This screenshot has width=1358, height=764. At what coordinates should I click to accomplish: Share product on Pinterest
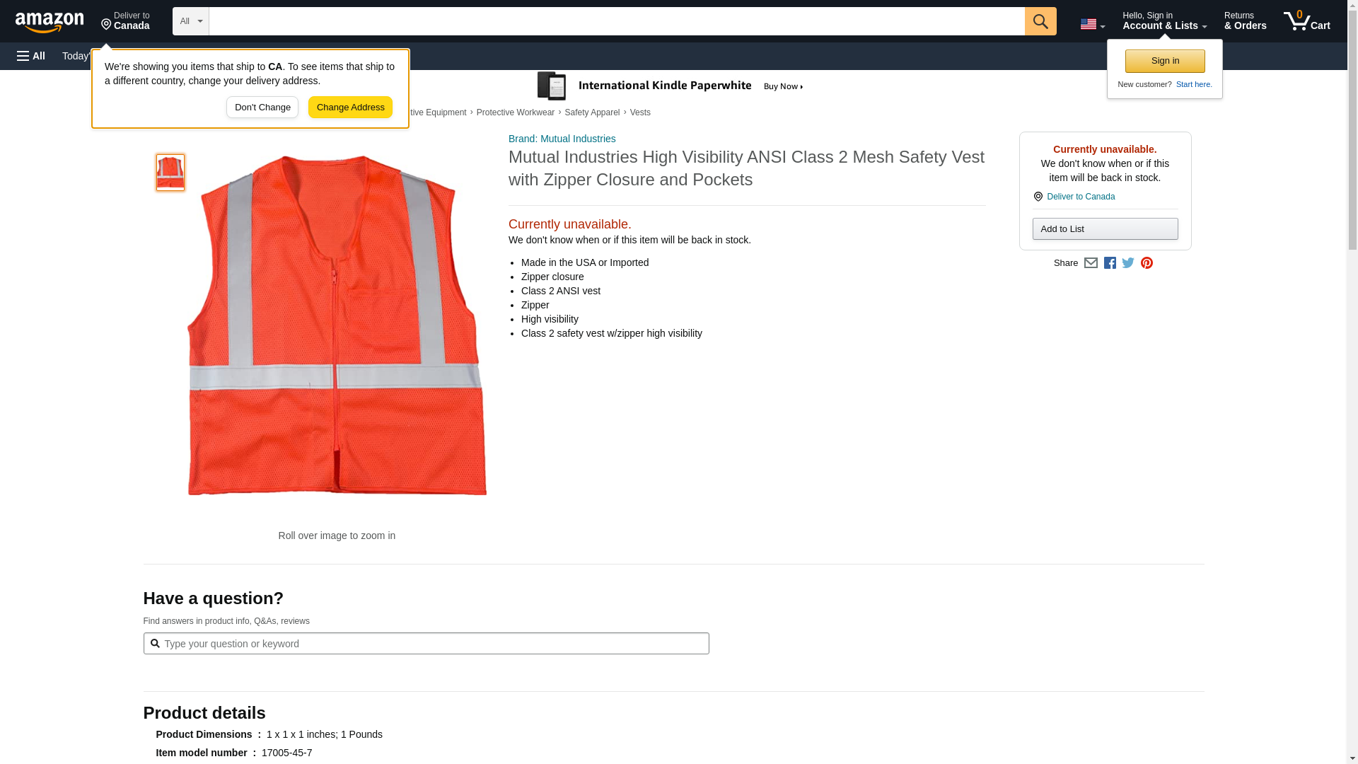(x=1147, y=263)
